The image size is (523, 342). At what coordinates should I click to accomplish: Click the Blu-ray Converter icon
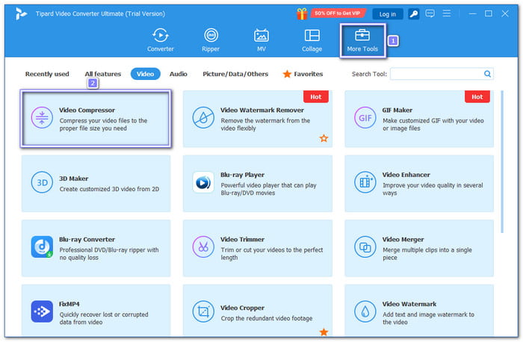pos(42,247)
